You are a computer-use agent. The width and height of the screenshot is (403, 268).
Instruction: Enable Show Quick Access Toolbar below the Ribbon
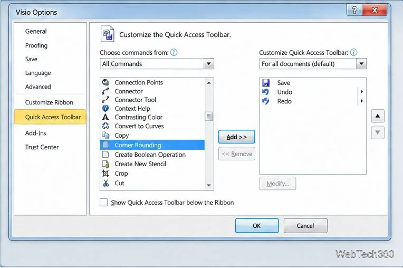pos(103,203)
